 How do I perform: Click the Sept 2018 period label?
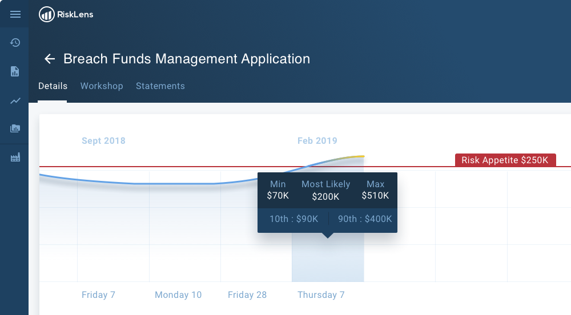click(x=103, y=141)
